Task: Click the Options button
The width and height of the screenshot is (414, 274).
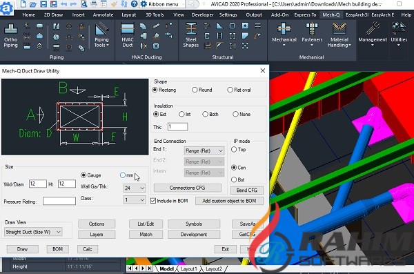Action: click(x=97, y=224)
